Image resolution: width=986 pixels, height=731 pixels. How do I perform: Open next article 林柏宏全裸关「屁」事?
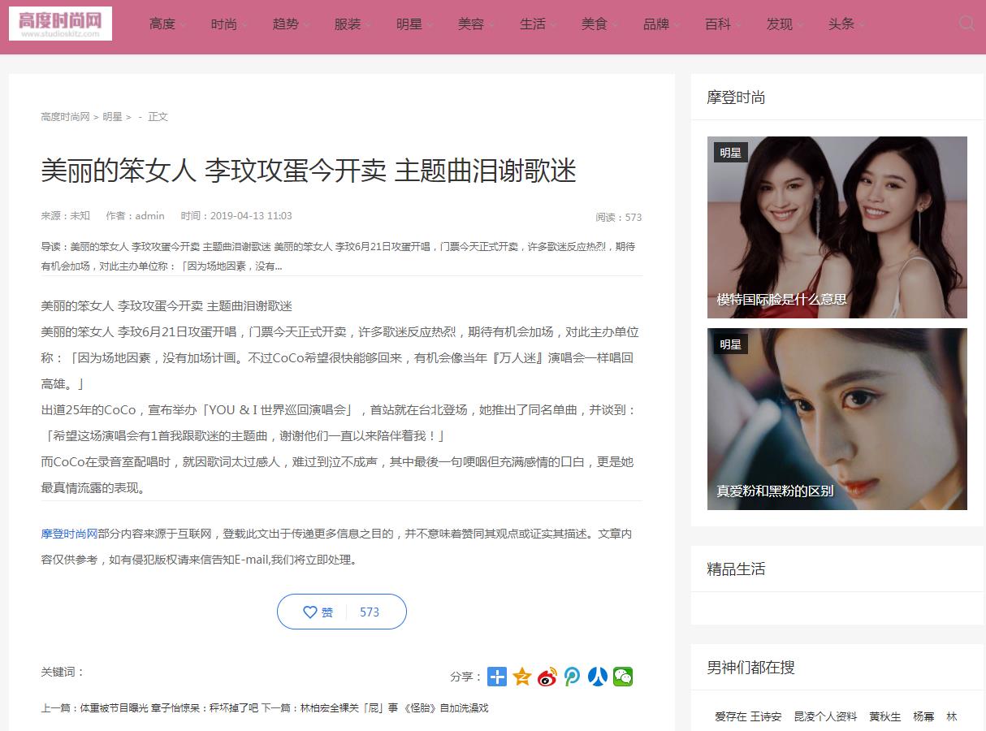pos(395,708)
